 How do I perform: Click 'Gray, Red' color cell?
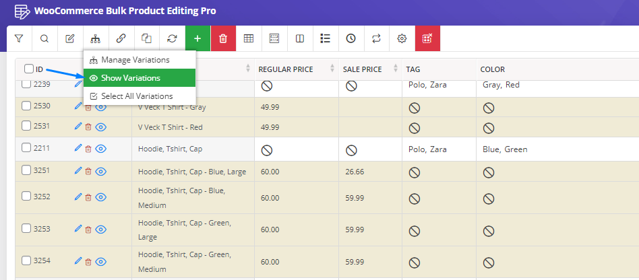501,85
